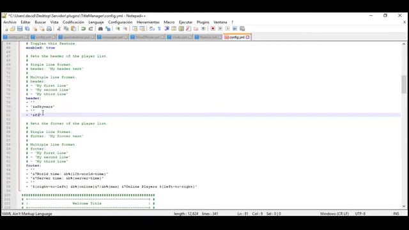This screenshot has height=230, width=409.
Task: Click the 'enabled: true' line
Action: pyautogui.click(x=40, y=48)
